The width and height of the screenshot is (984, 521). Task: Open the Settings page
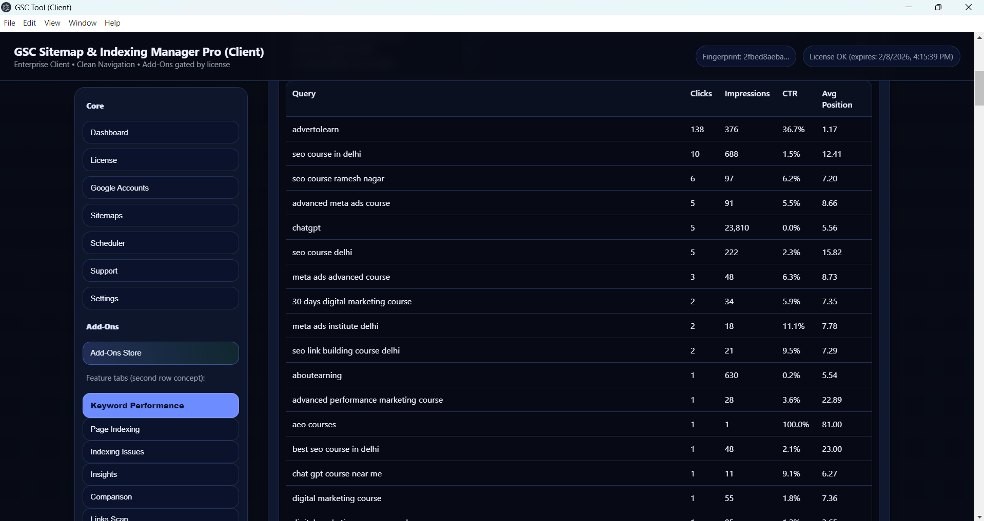click(x=161, y=299)
